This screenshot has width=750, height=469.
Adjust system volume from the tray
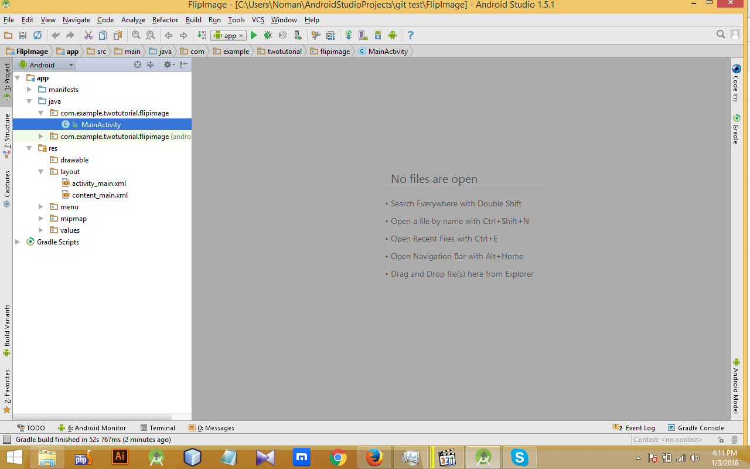click(695, 458)
